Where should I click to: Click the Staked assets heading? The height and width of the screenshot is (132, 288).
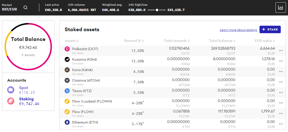point(82,29)
